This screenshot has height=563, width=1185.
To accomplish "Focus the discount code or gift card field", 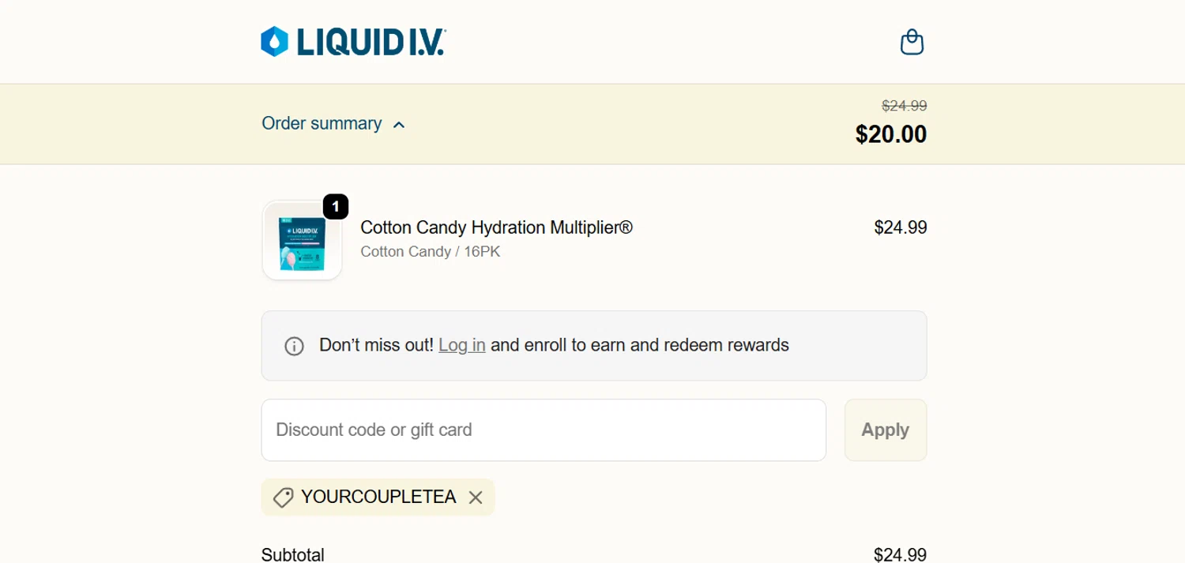I will (x=544, y=430).
